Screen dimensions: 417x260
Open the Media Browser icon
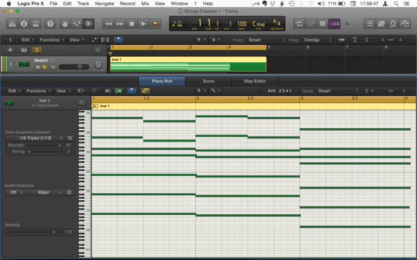[x=405, y=24]
